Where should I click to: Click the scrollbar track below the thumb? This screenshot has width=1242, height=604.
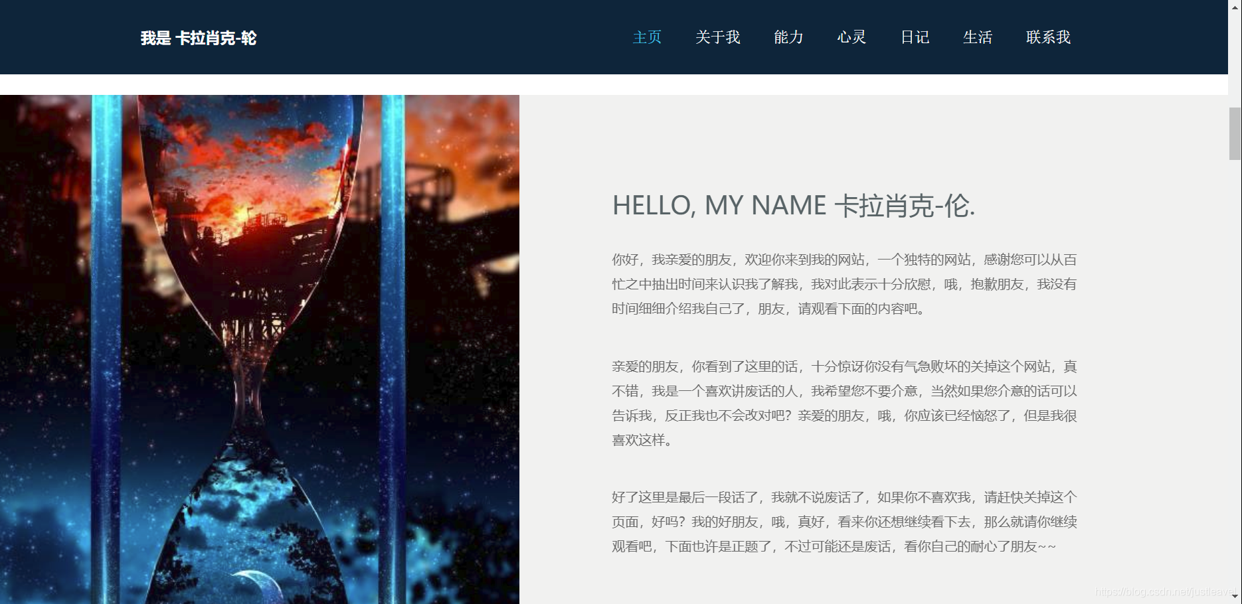(x=1235, y=372)
